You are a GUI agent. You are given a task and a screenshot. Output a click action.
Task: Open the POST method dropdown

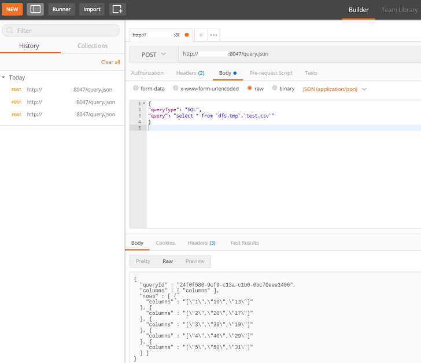[153, 54]
